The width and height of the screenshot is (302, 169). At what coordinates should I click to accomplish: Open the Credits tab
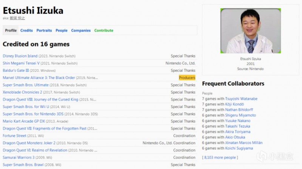(x=26, y=30)
